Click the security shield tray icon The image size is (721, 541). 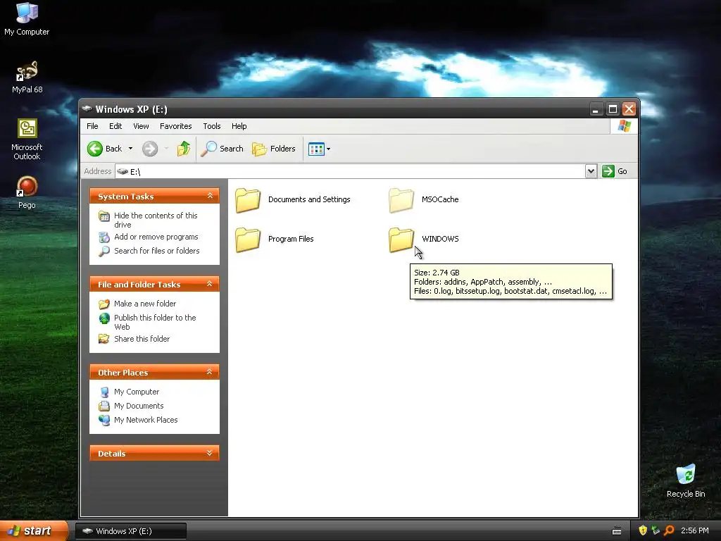[x=643, y=530]
